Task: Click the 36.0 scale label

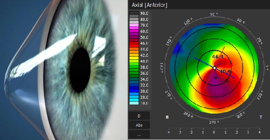Action: (144, 73)
